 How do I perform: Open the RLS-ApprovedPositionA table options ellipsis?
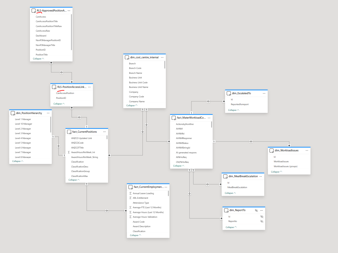(69, 11)
